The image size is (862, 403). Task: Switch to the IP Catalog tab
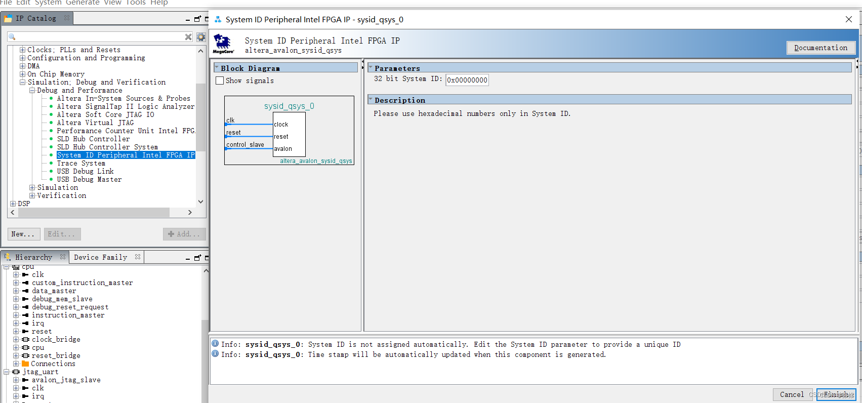coord(35,18)
